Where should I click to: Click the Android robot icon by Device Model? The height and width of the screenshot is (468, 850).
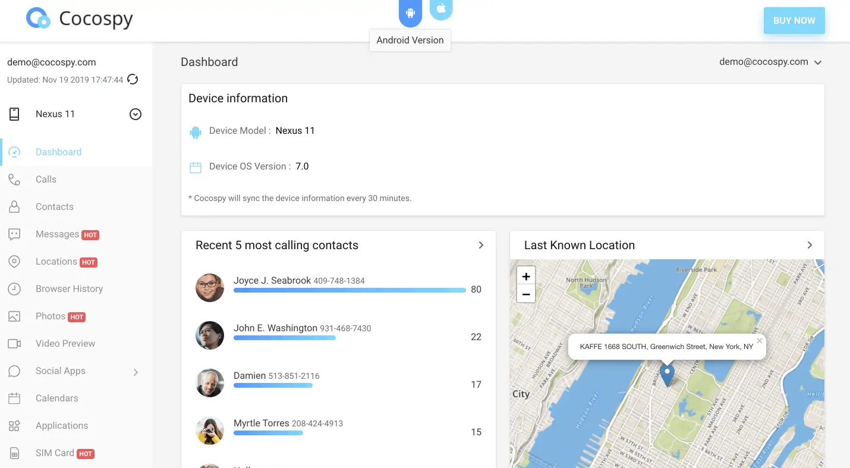point(196,132)
